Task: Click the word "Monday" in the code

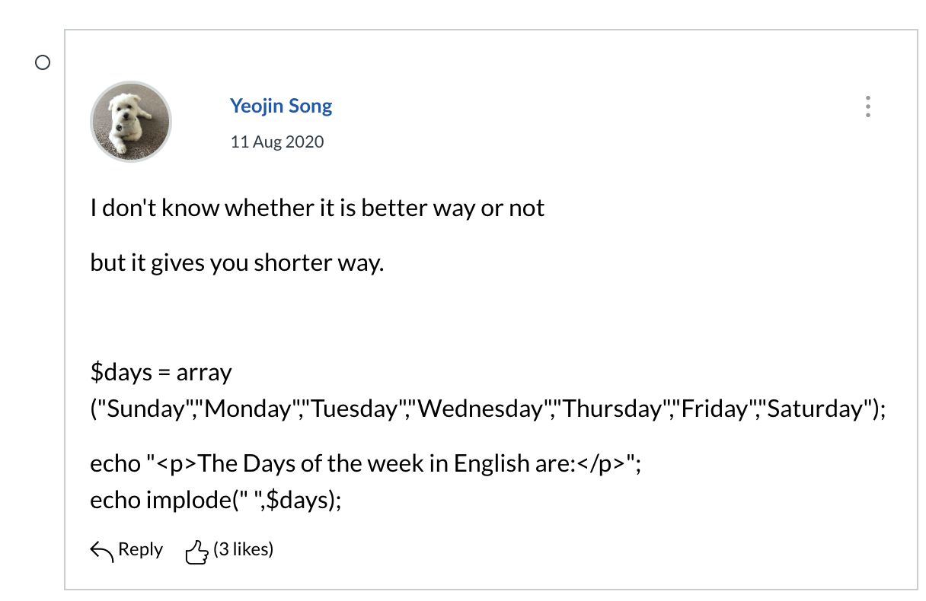Action: point(249,409)
